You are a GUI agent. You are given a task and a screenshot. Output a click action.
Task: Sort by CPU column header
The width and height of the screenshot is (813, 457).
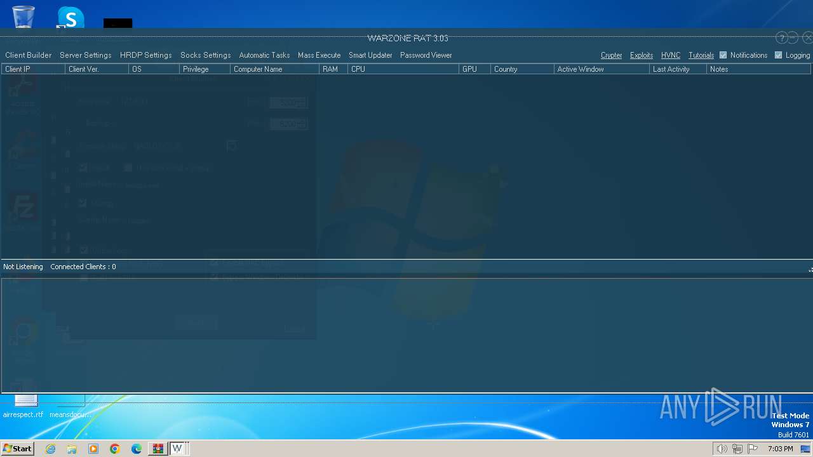pyautogui.click(x=403, y=69)
